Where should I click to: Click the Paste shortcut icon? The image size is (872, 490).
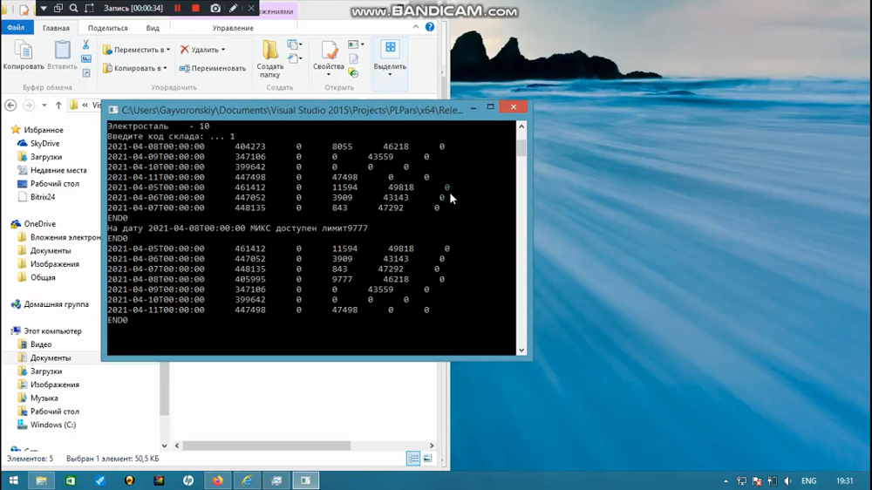(86, 72)
